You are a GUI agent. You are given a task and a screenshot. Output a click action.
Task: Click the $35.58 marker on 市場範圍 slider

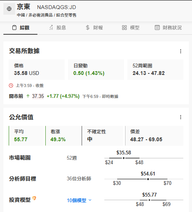124,158
